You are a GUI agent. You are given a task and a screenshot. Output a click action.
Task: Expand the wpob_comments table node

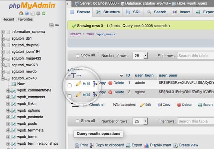(x=8, y=97)
